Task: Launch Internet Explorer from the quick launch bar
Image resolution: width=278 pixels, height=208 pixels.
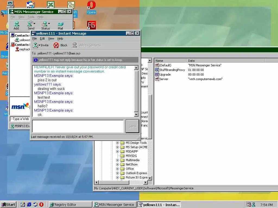Action: [x=29, y=205]
